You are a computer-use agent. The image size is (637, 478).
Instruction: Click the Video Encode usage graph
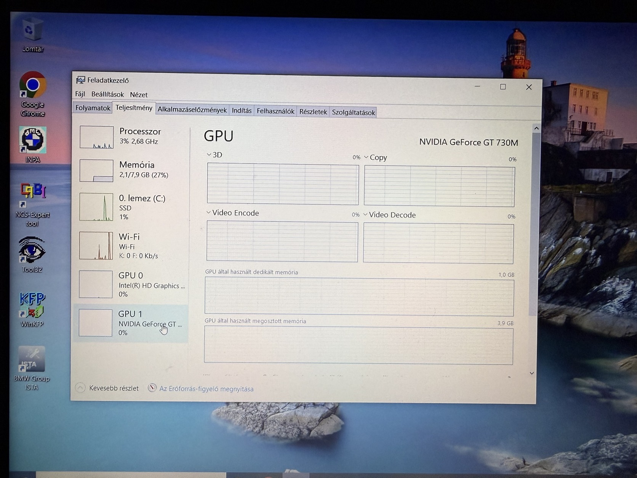(282, 241)
